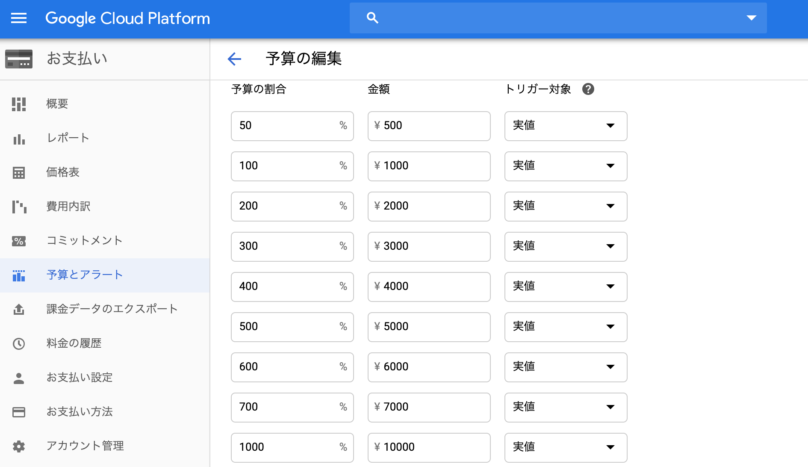Open the hamburger navigation menu
The height and width of the screenshot is (467, 808).
[x=19, y=18]
